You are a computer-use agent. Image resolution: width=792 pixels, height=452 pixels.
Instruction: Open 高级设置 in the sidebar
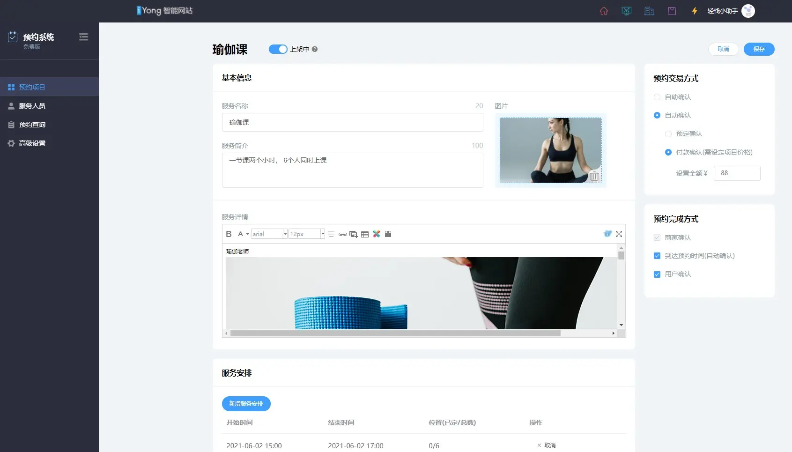pos(32,143)
